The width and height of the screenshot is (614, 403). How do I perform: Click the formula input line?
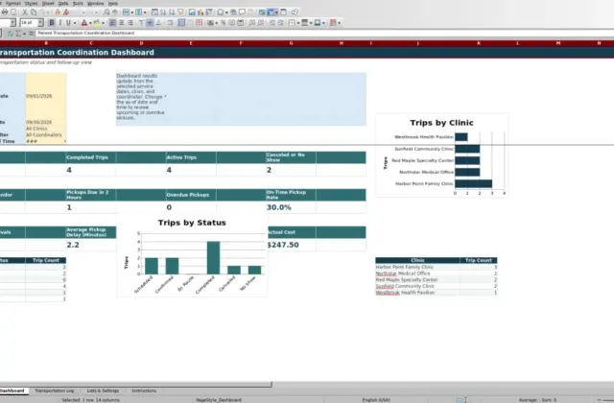coord(325,34)
